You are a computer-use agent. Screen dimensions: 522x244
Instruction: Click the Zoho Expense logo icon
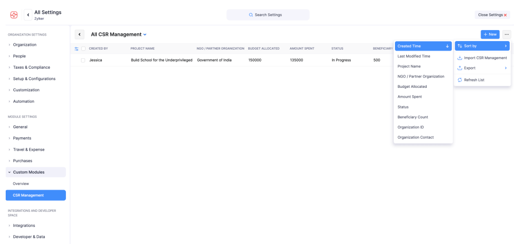tap(14, 15)
